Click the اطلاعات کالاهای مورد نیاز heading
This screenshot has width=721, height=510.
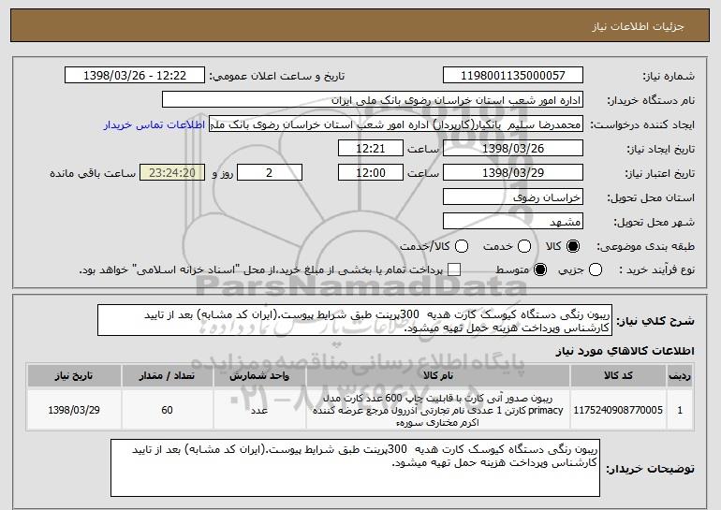(x=625, y=351)
